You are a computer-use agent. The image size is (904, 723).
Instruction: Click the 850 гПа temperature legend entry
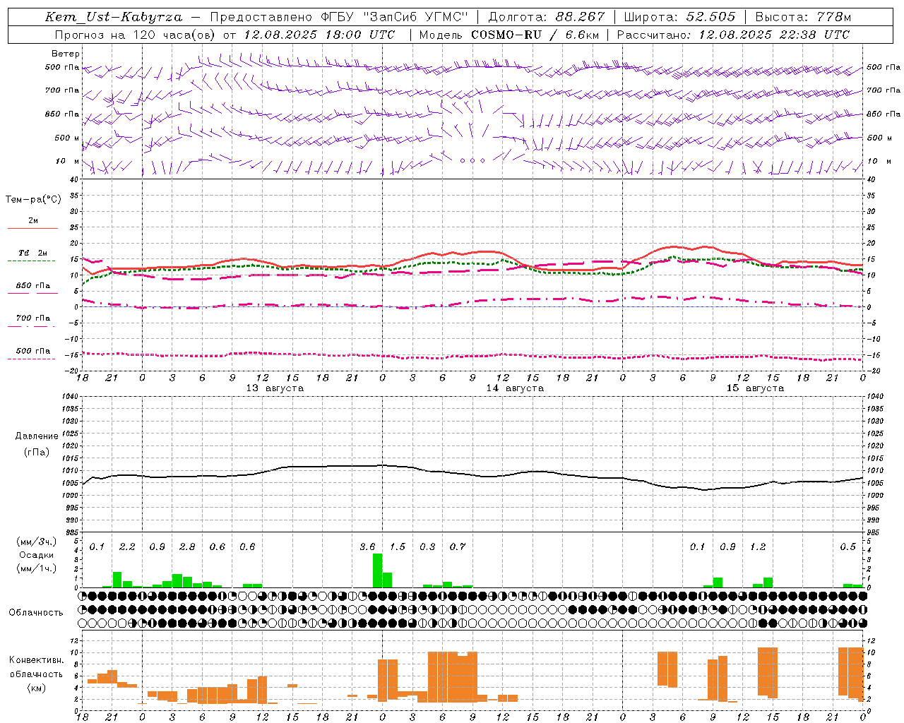tap(33, 286)
